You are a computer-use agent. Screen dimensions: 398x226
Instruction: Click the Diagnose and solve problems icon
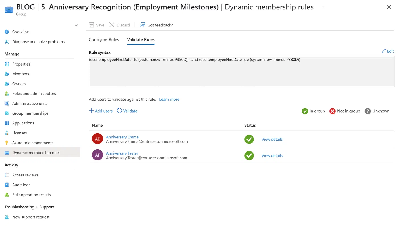[7, 42]
